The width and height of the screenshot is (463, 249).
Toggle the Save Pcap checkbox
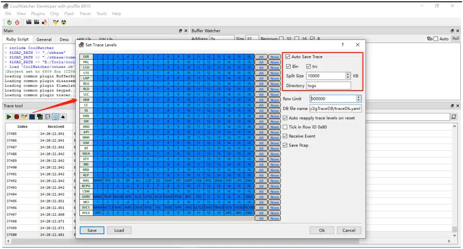285,145
